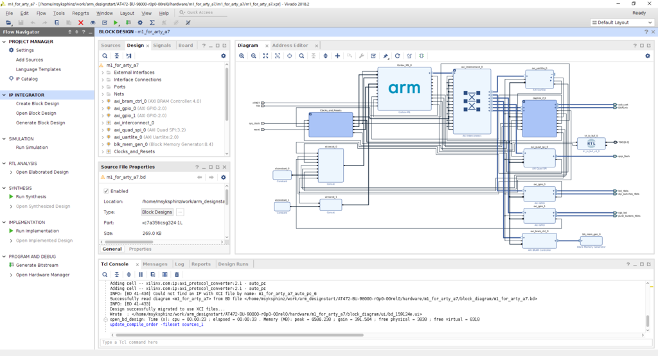
Task: Clear the Tcl Console with trash icon
Action: click(177, 275)
